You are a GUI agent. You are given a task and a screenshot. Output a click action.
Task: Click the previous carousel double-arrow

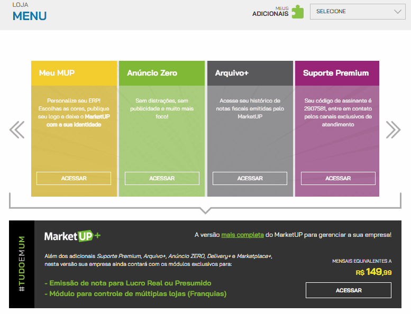point(17,130)
